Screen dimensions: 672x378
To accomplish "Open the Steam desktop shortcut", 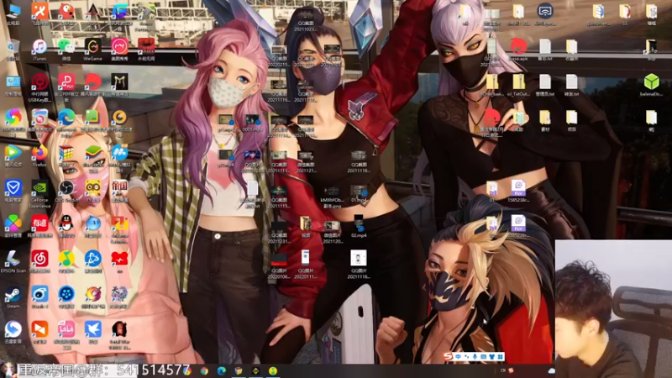I will (13, 296).
